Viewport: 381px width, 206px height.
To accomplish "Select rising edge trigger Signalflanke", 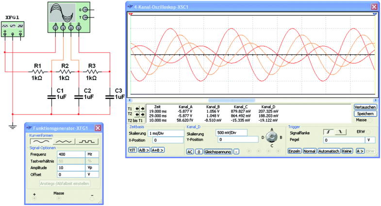I will [329, 132].
